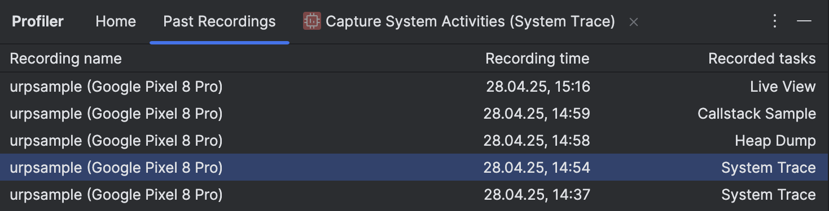Click recording time 28.04.25, 15:16
829x211 pixels.
[538, 86]
